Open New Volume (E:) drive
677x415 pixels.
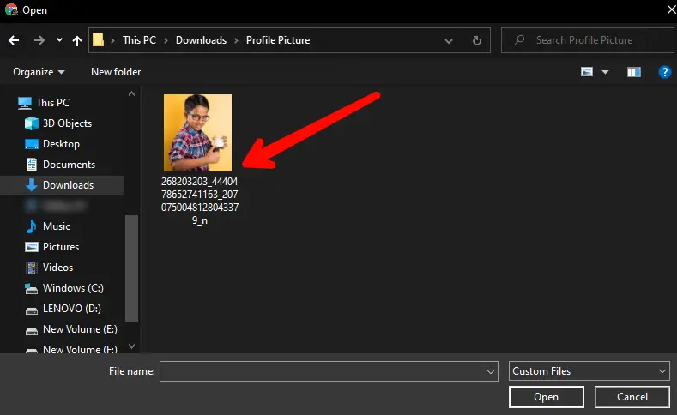coord(81,329)
